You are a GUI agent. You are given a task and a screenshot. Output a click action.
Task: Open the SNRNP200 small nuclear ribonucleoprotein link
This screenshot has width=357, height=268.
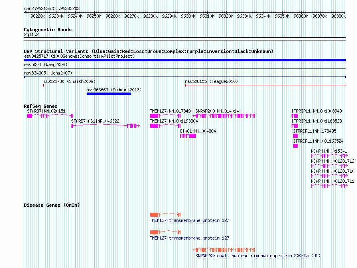pyautogui.click(x=258, y=256)
